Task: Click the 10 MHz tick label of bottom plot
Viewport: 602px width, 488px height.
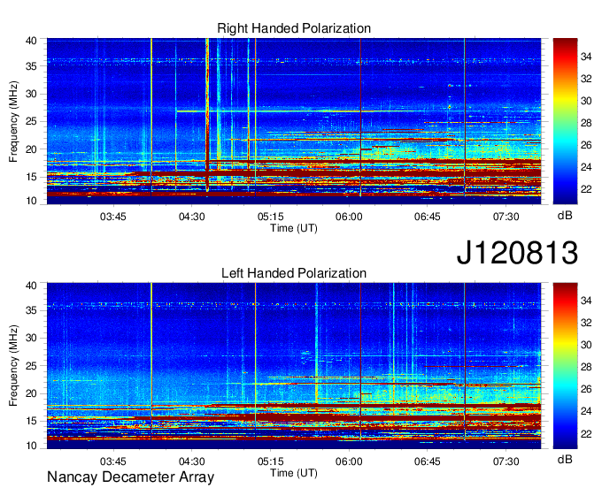Action: click(x=31, y=446)
